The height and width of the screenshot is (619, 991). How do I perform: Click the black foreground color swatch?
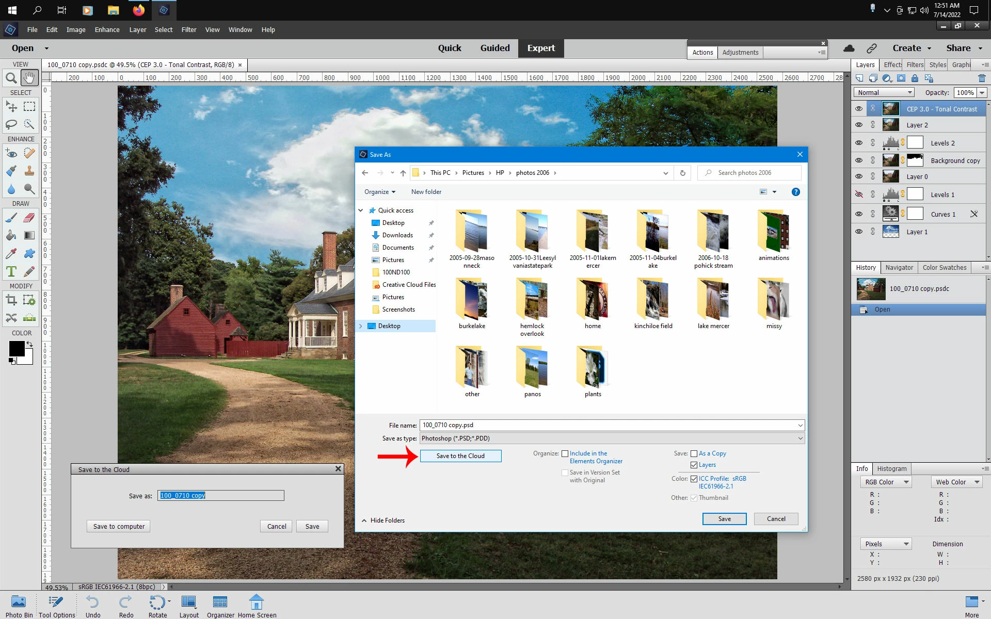[x=16, y=349]
